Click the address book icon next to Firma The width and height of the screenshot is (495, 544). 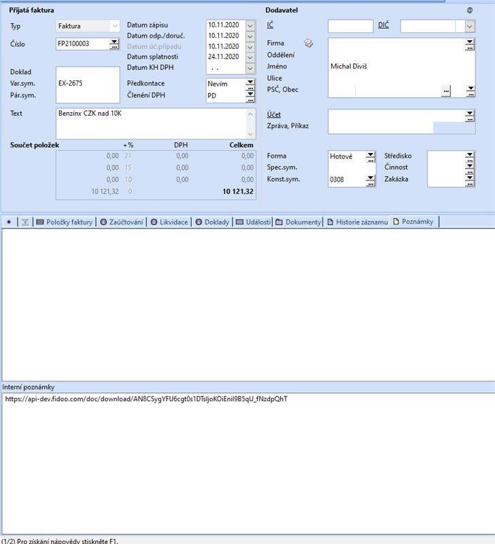[309, 44]
